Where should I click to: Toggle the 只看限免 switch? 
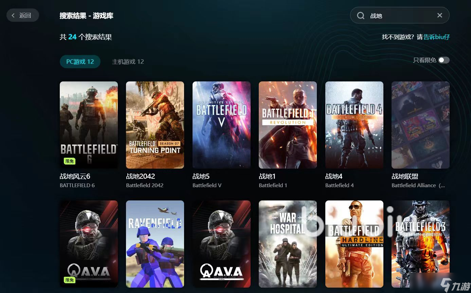click(x=443, y=60)
